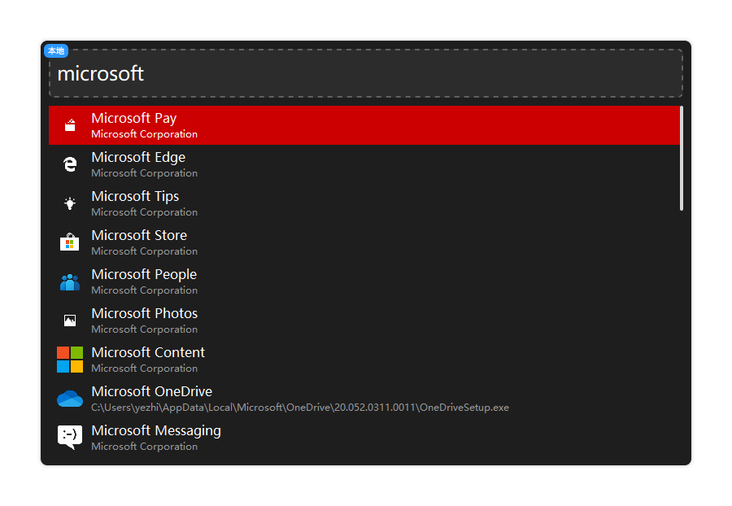Click the Microsoft People icon
This screenshot has width=732, height=506.
(x=70, y=282)
